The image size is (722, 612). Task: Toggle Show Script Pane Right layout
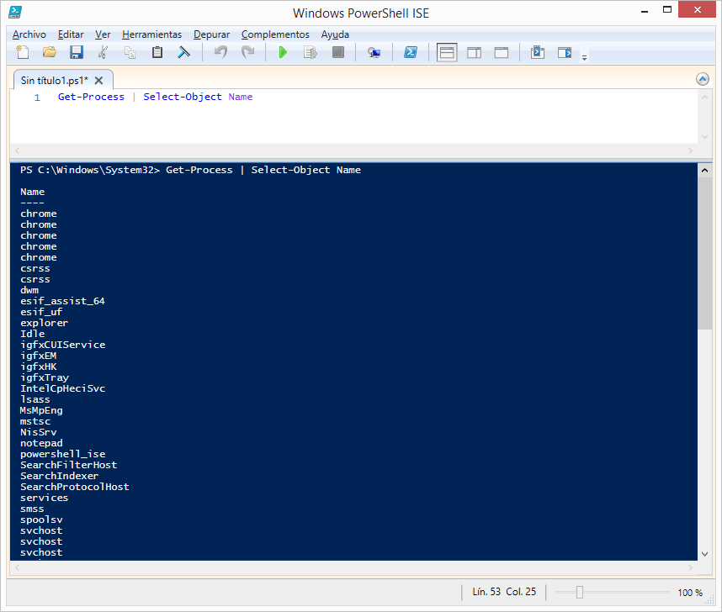pos(474,52)
